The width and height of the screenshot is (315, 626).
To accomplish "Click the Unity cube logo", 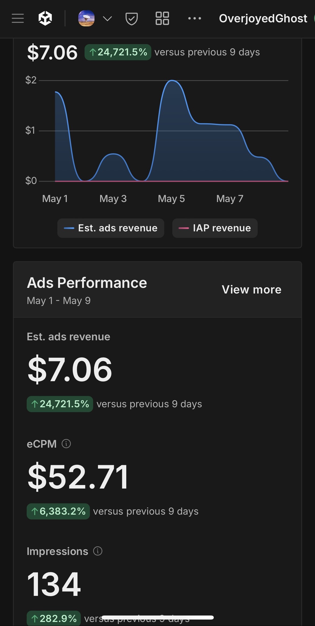I will [45, 19].
